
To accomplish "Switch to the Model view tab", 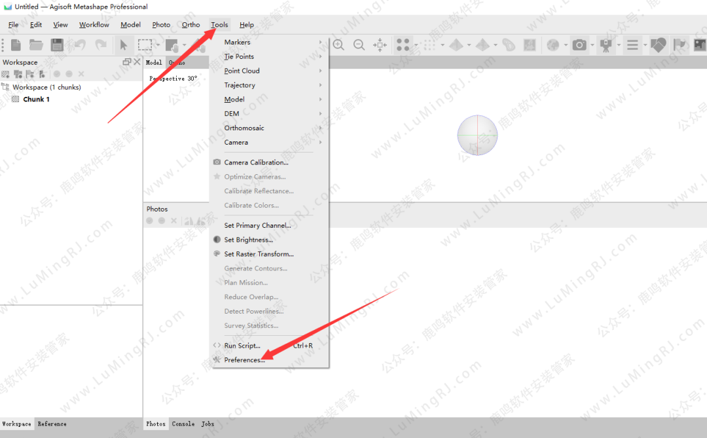I will tap(154, 63).
